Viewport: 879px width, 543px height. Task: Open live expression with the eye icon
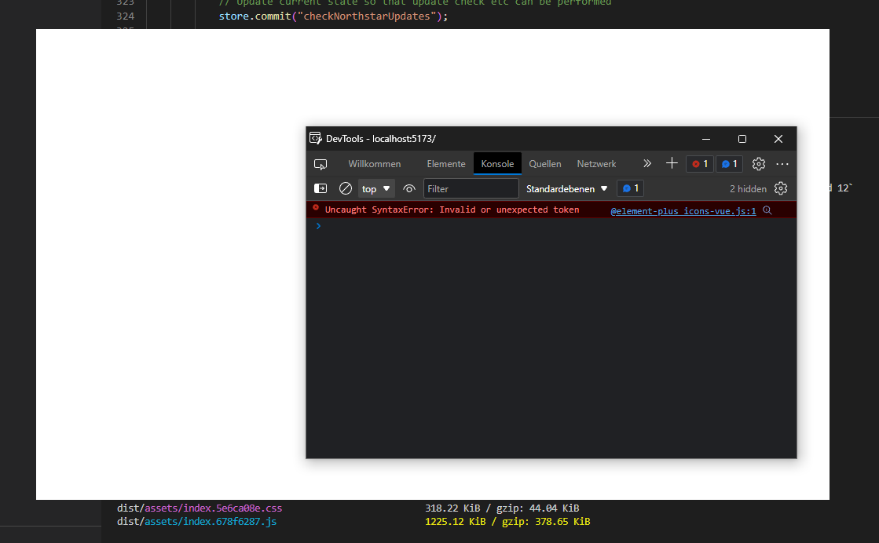click(x=408, y=188)
